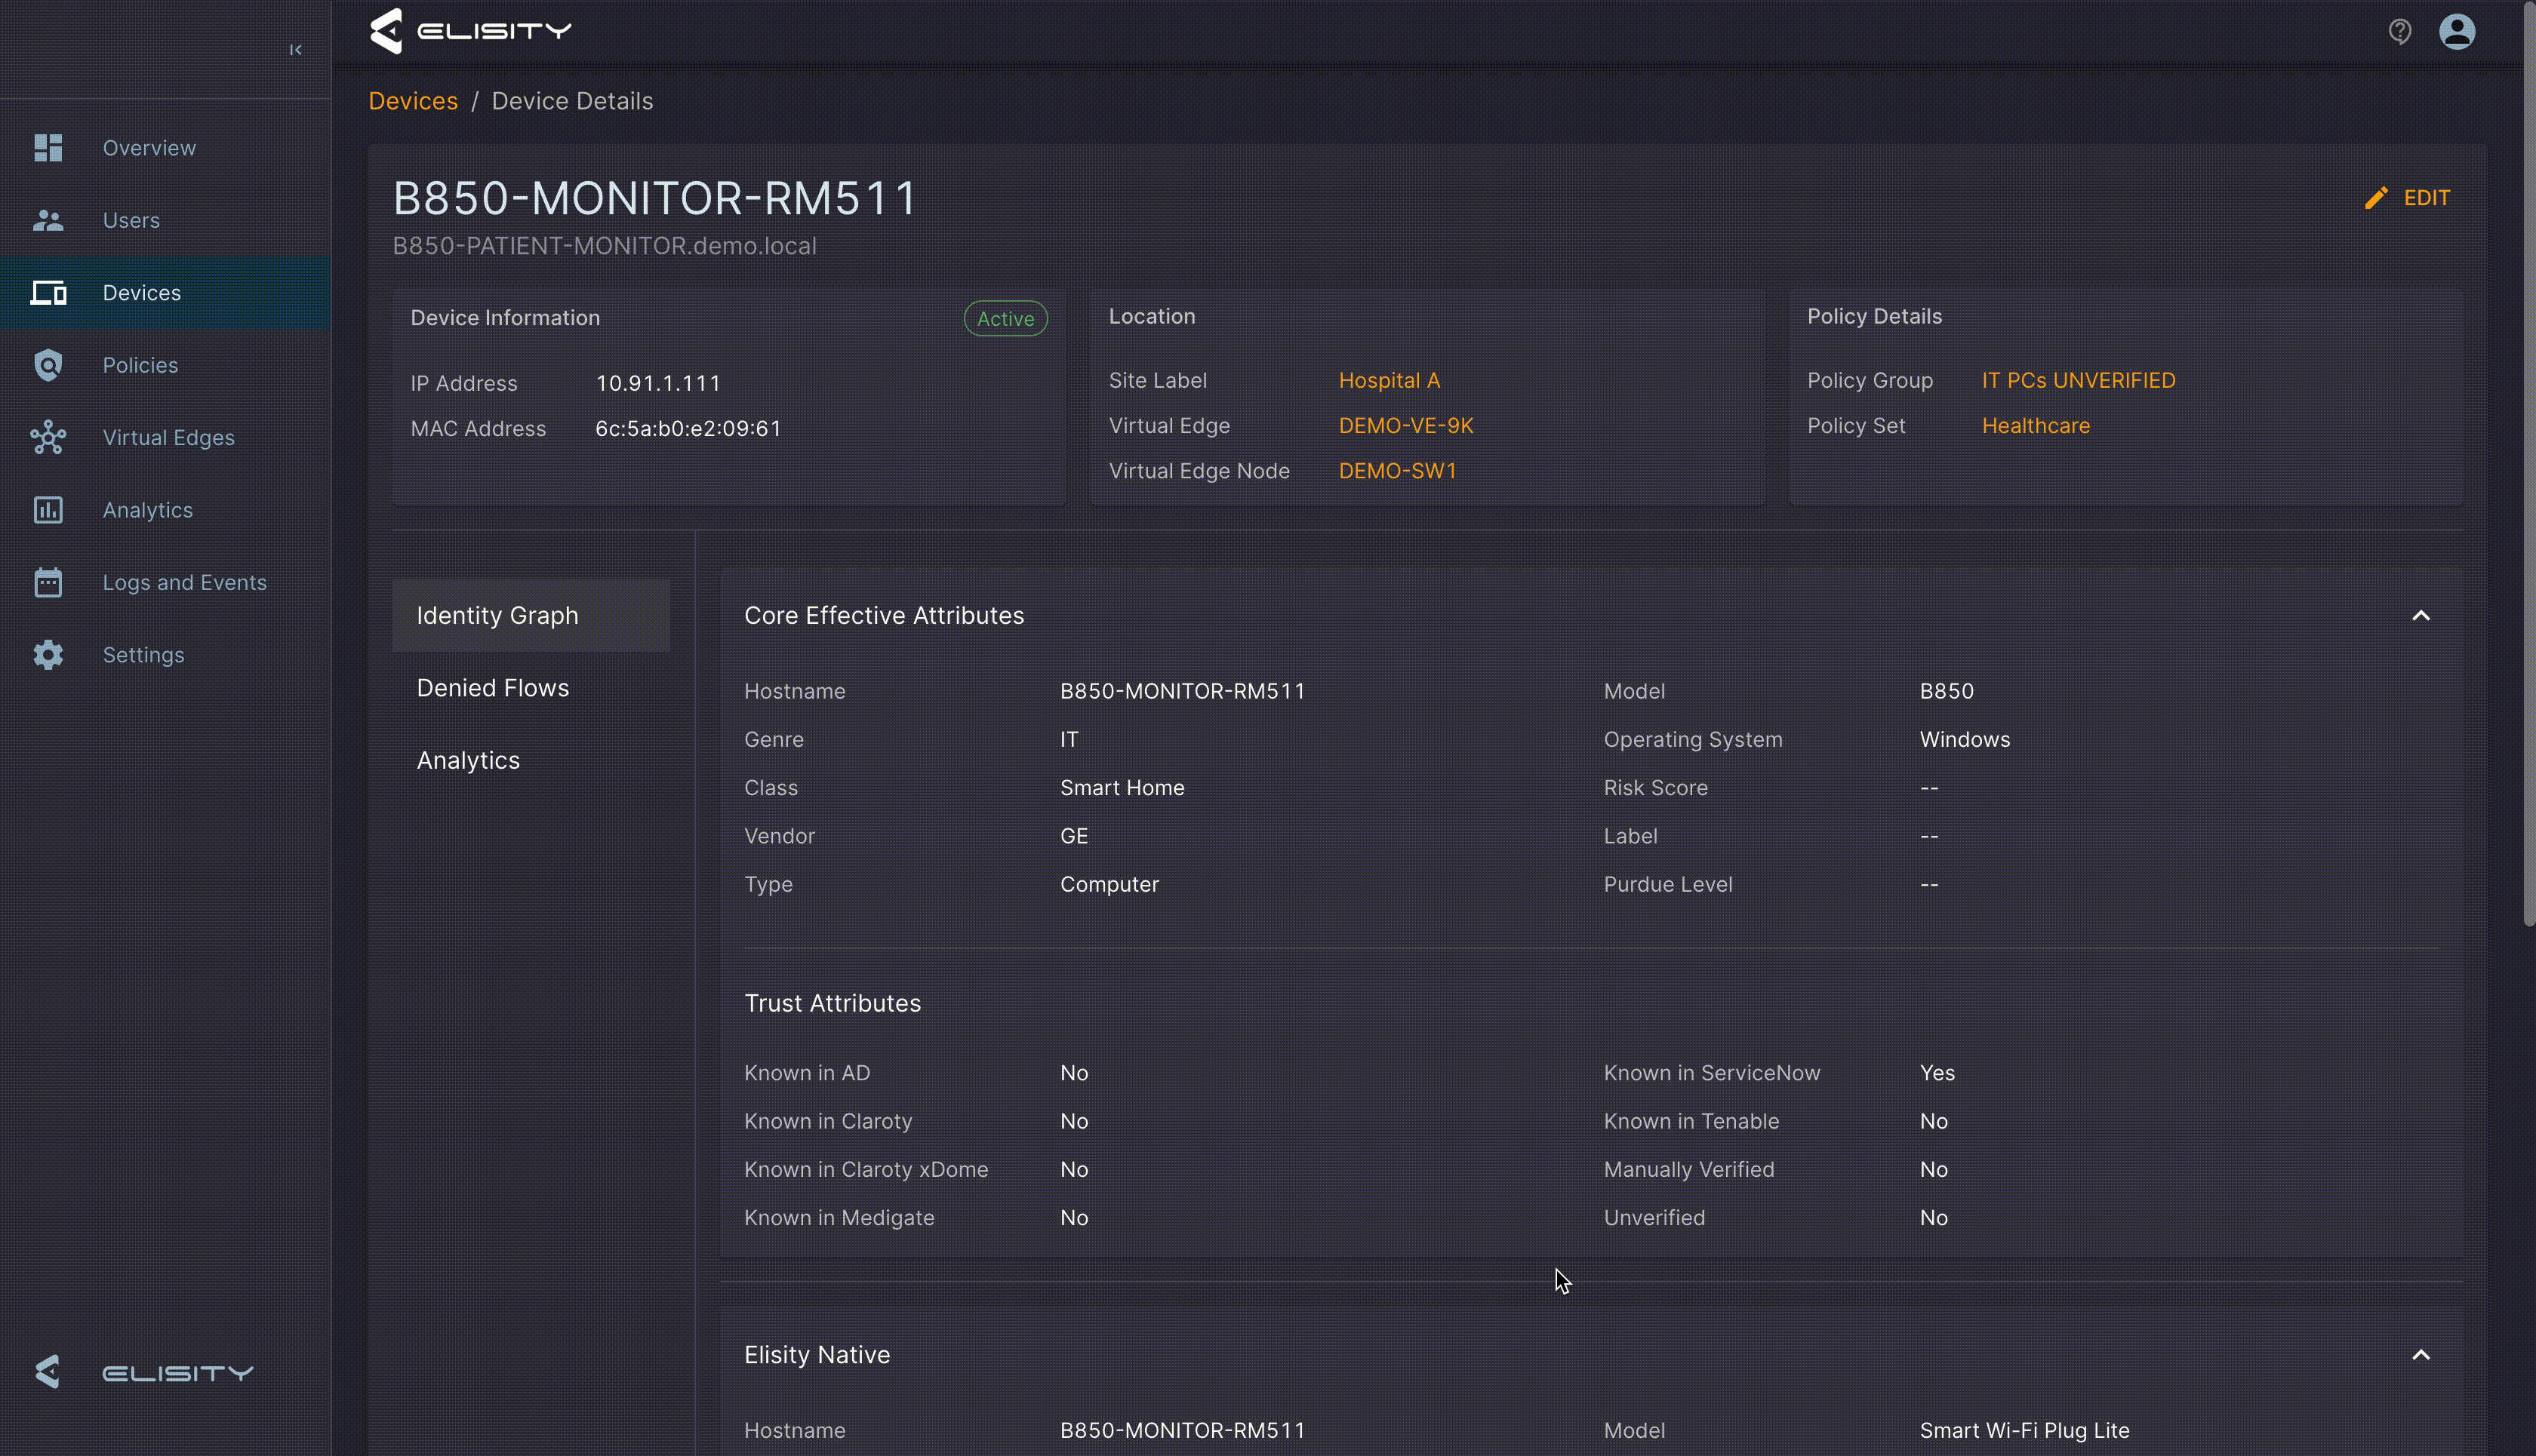Click the Known in Claroty xDome label

pos(866,1169)
